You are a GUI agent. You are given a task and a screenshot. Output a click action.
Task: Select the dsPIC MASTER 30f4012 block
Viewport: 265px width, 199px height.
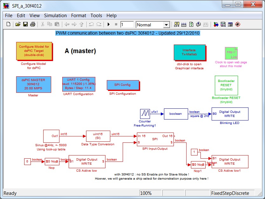tap(34, 85)
